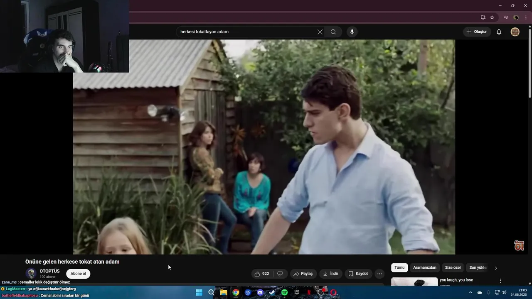Image resolution: width=532 pixels, height=299 pixels.
Task: Show hidden system tray icons
Action: click(470, 292)
